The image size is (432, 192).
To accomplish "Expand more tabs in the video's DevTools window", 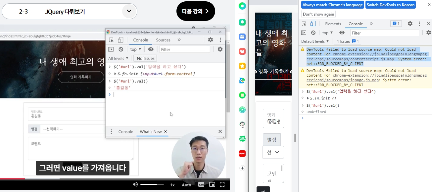I will (x=179, y=40).
